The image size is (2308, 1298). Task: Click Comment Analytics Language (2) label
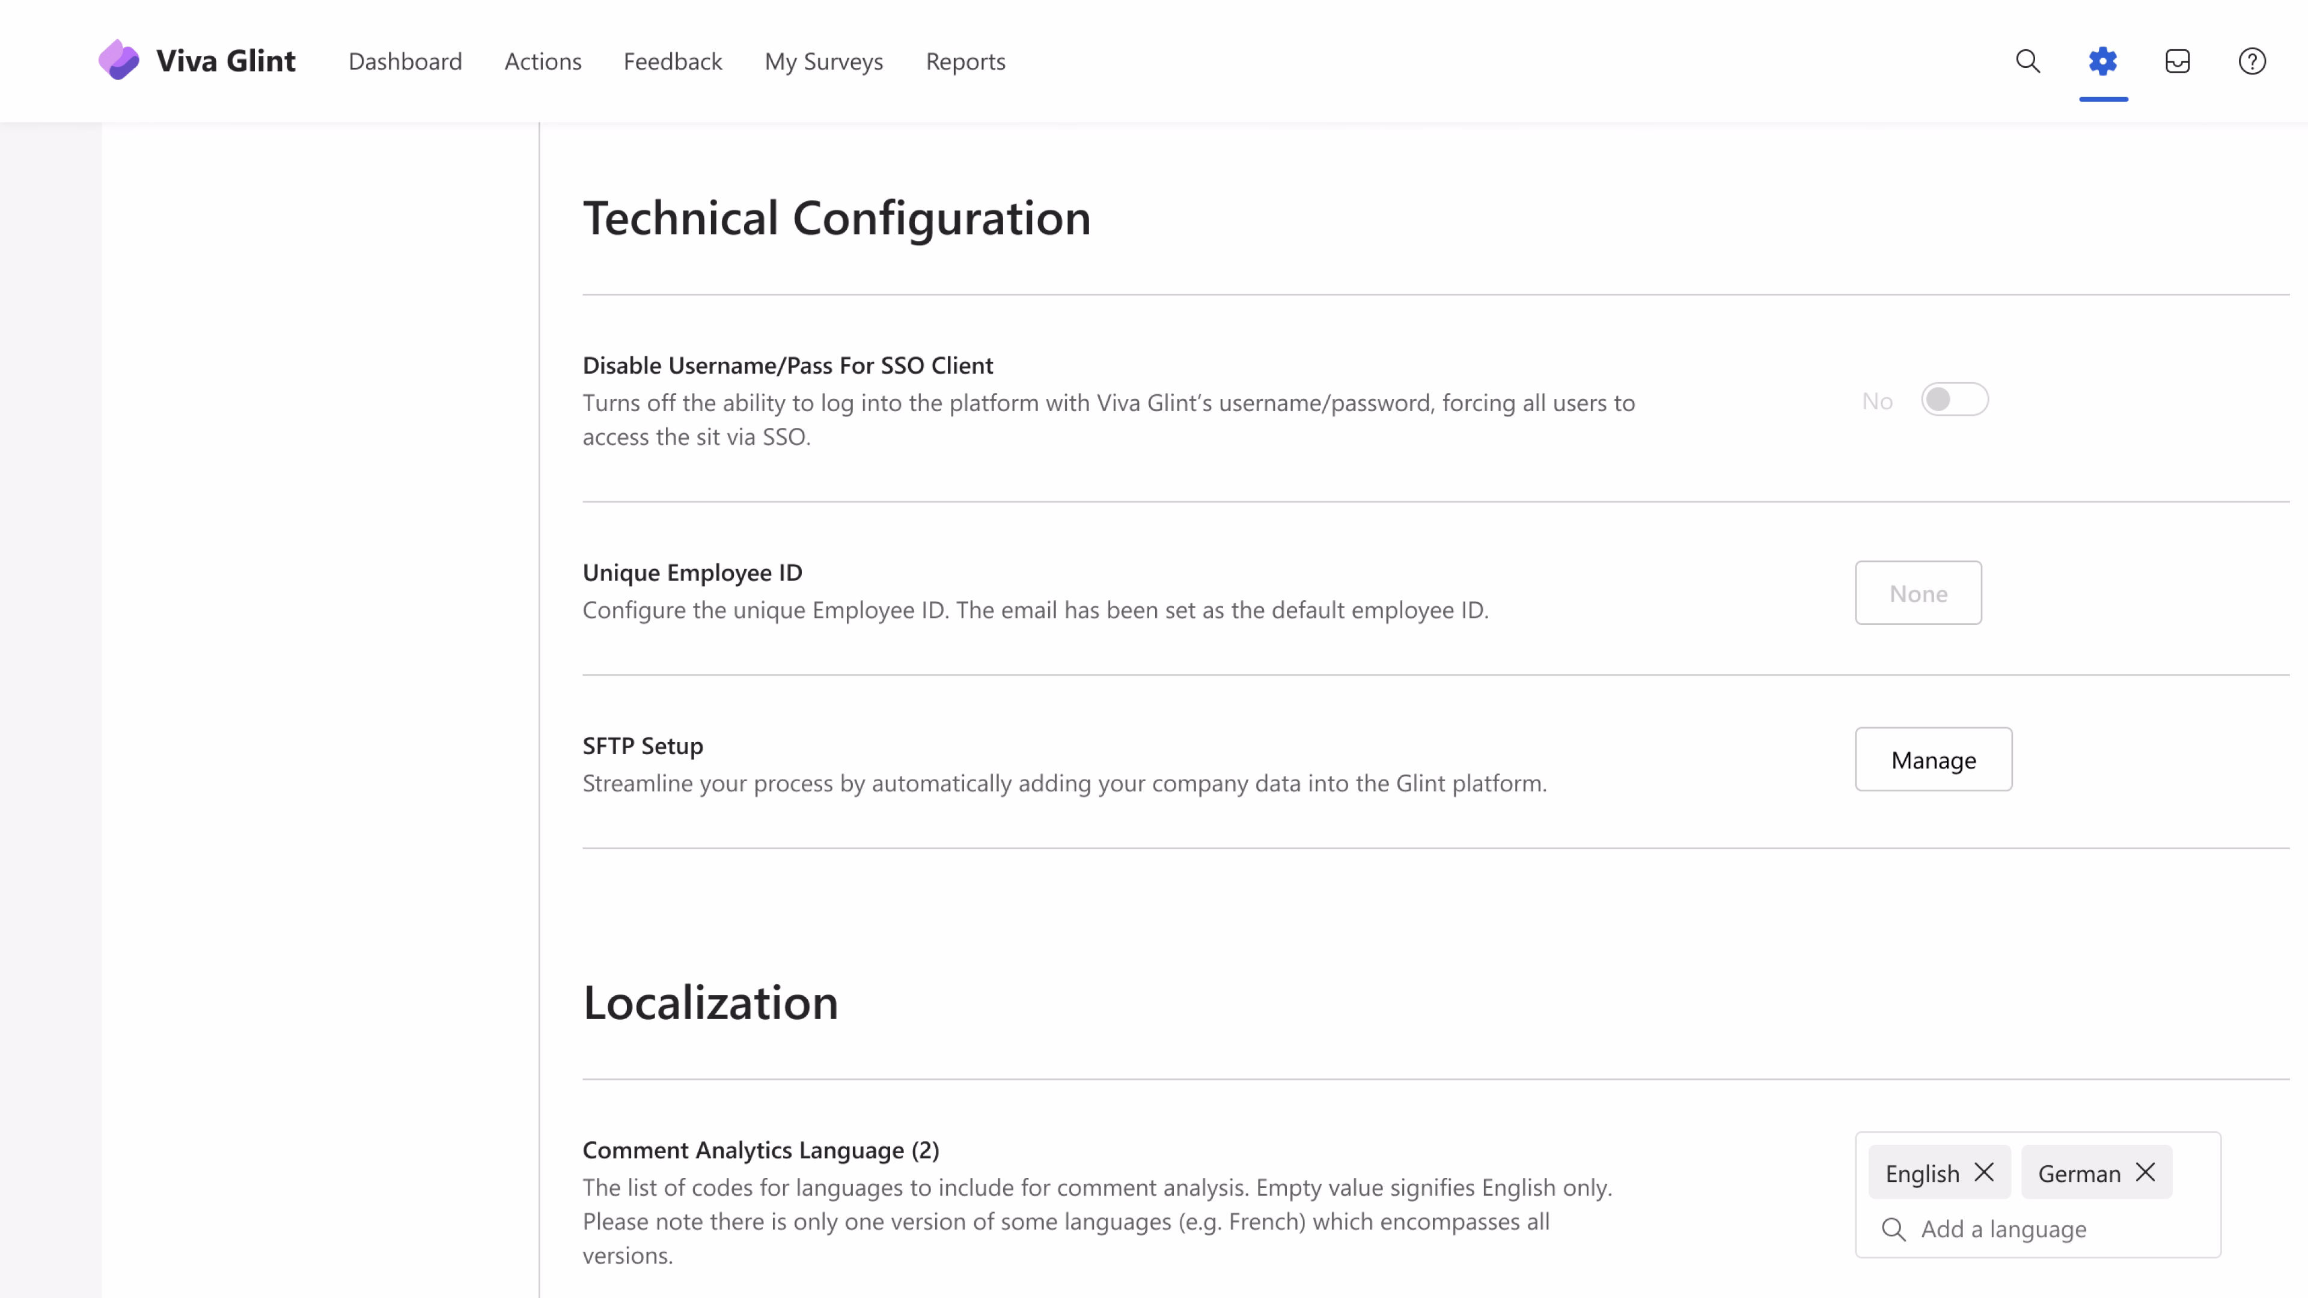[x=761, y=1150]
